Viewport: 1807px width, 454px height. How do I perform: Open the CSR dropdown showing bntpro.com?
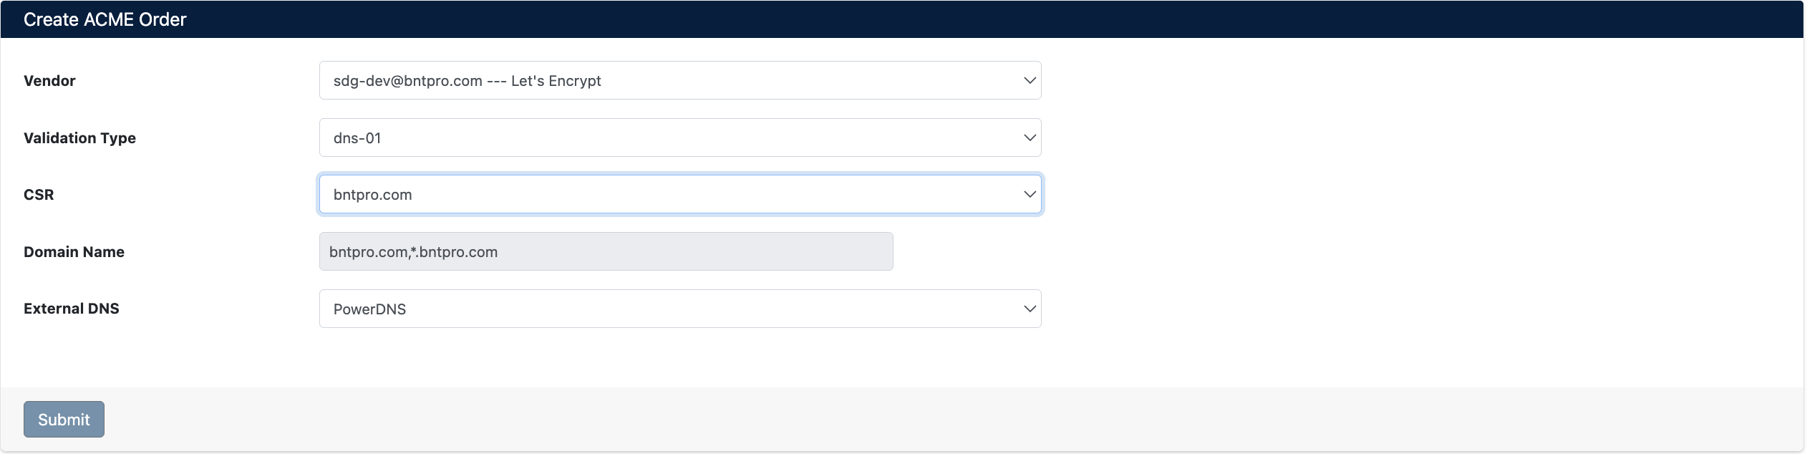(680, 194)
